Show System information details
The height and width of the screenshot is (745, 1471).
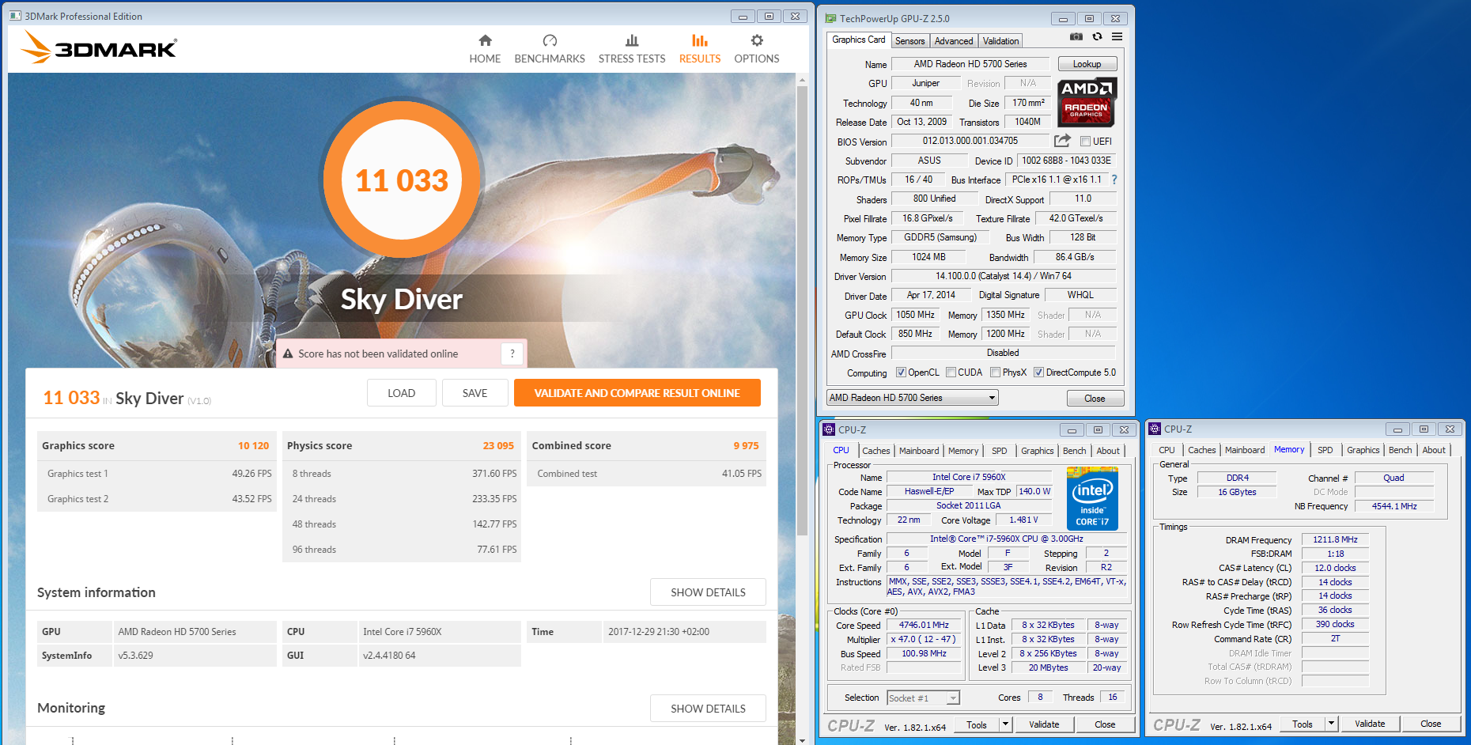pyautogui.click(x=708, y=592)
